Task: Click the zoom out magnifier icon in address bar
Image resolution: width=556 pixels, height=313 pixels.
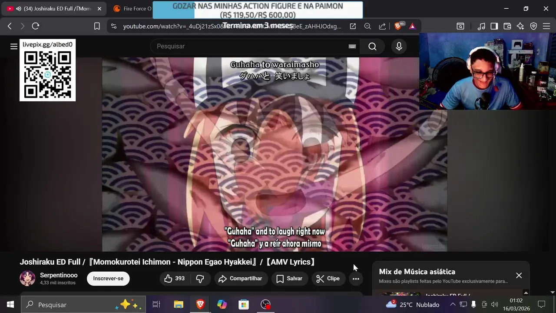Action: [367, 26]
